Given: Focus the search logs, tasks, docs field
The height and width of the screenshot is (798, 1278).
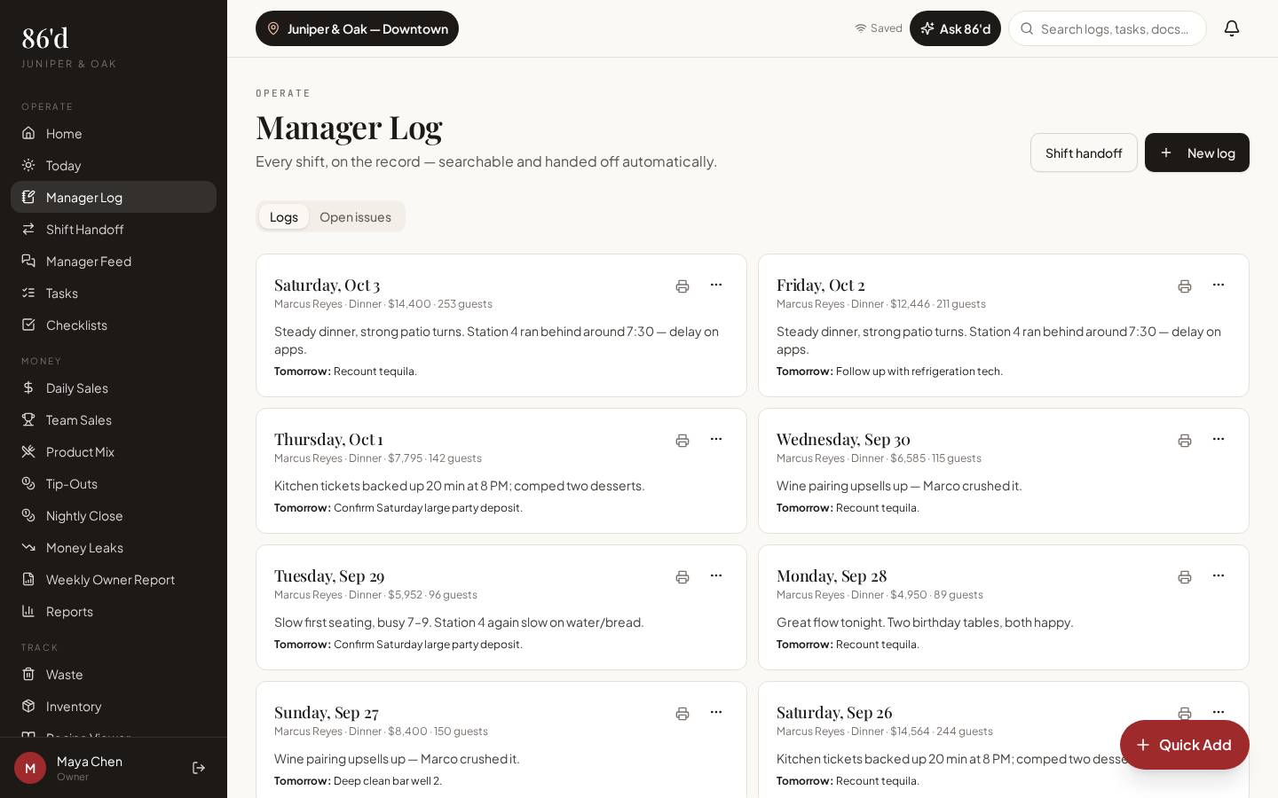Looking at the screenshot, I should (x=1108, y=28).
